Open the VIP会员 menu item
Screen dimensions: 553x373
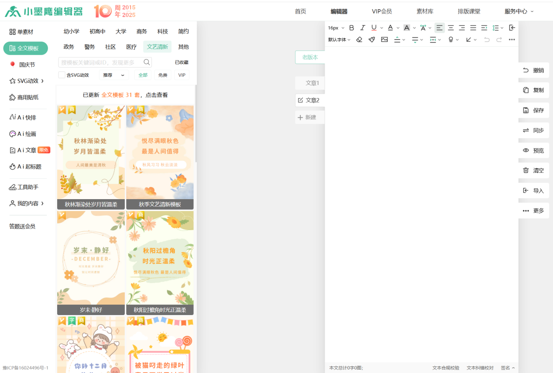click(381, 11)
